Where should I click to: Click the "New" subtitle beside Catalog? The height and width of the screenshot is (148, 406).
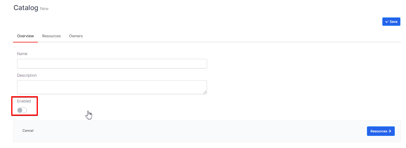pos(44,9)
